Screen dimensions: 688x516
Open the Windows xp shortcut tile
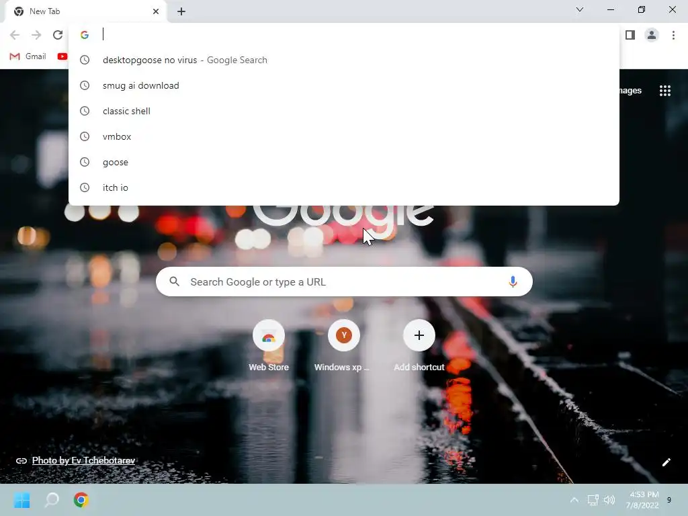(x=343, y=346)
